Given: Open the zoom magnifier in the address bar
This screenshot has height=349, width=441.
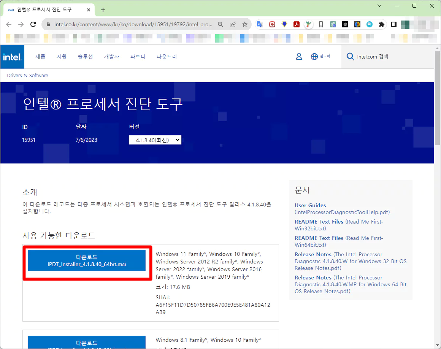Looking at the screenshot, I should coord(220,24).
